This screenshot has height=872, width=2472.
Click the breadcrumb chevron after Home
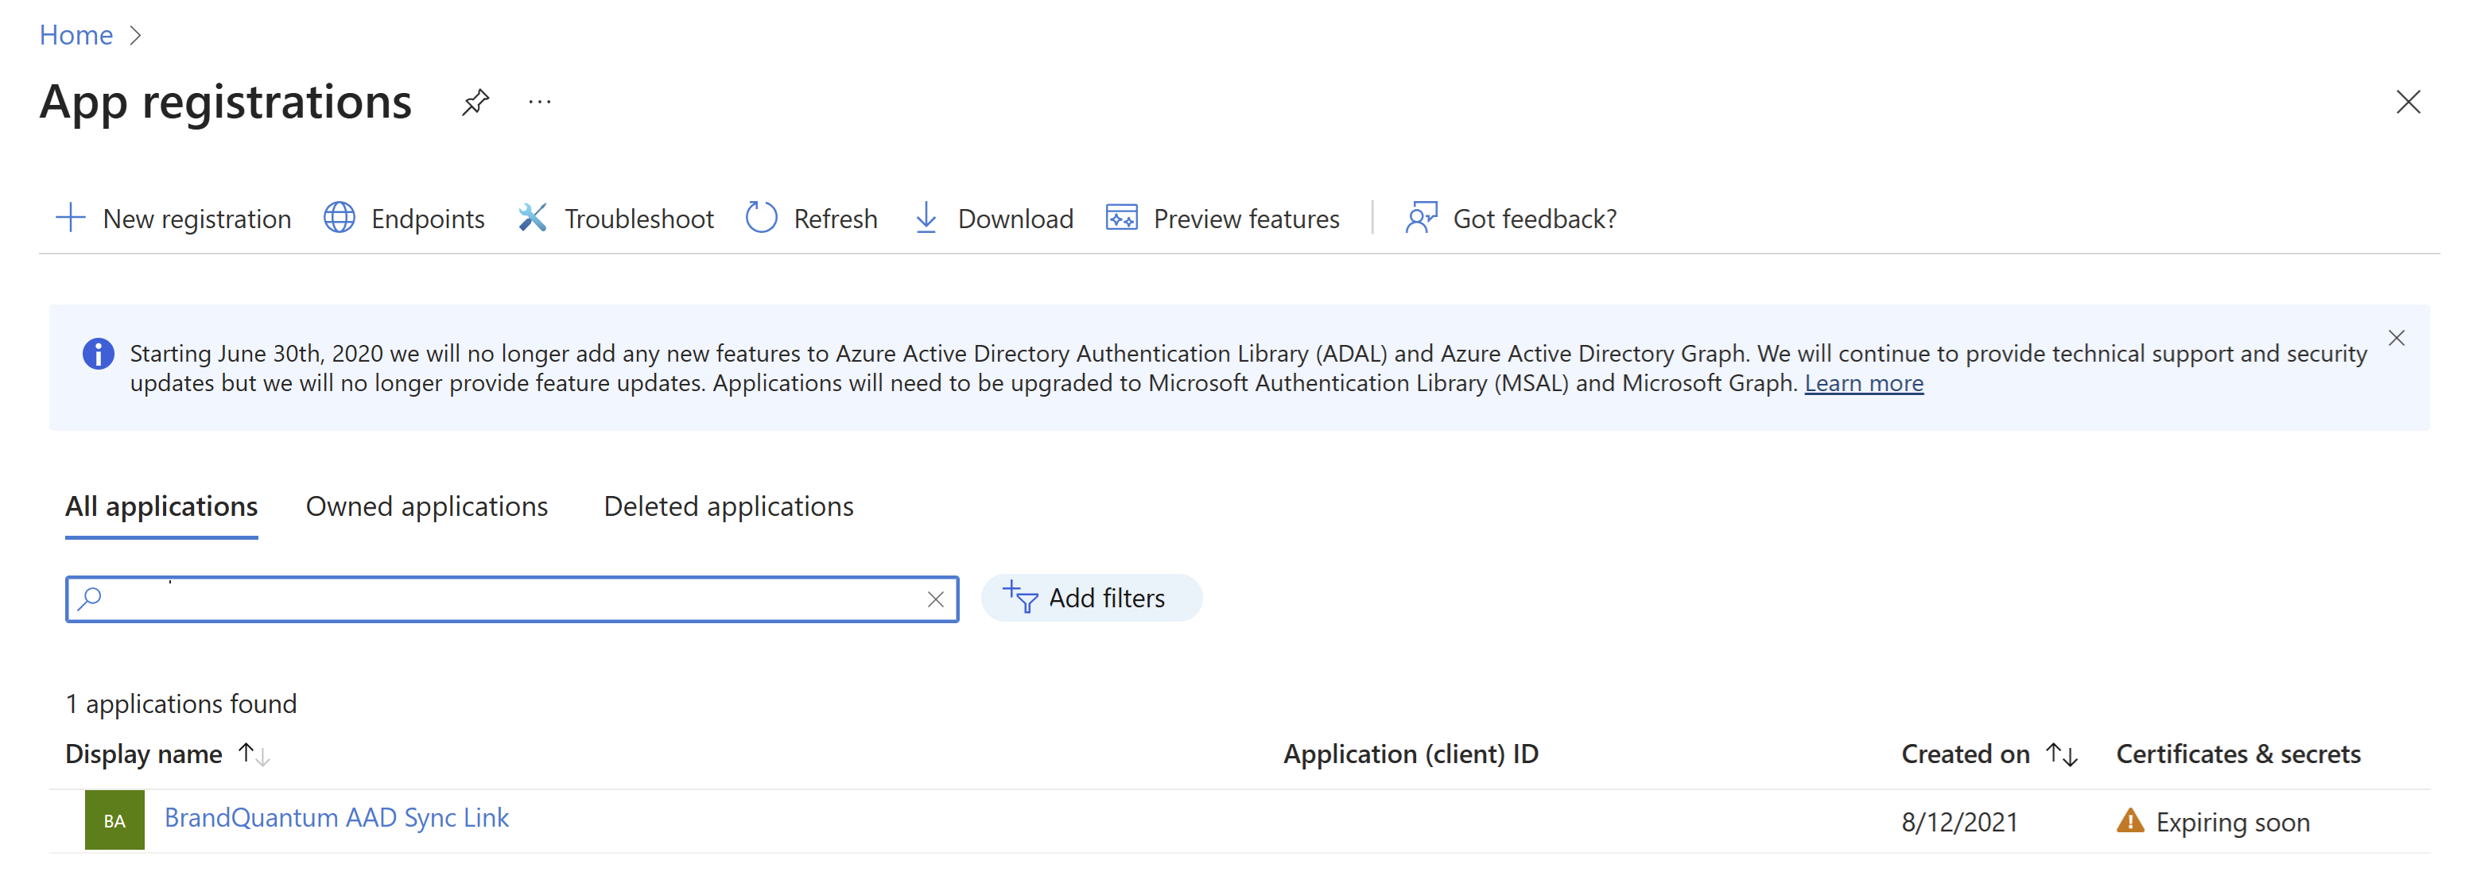pos(135,36)
